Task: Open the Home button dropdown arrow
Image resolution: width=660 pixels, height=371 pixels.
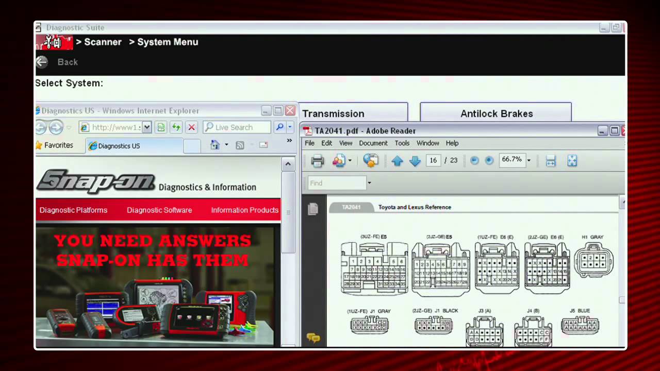Action: [x=226, y=145]
